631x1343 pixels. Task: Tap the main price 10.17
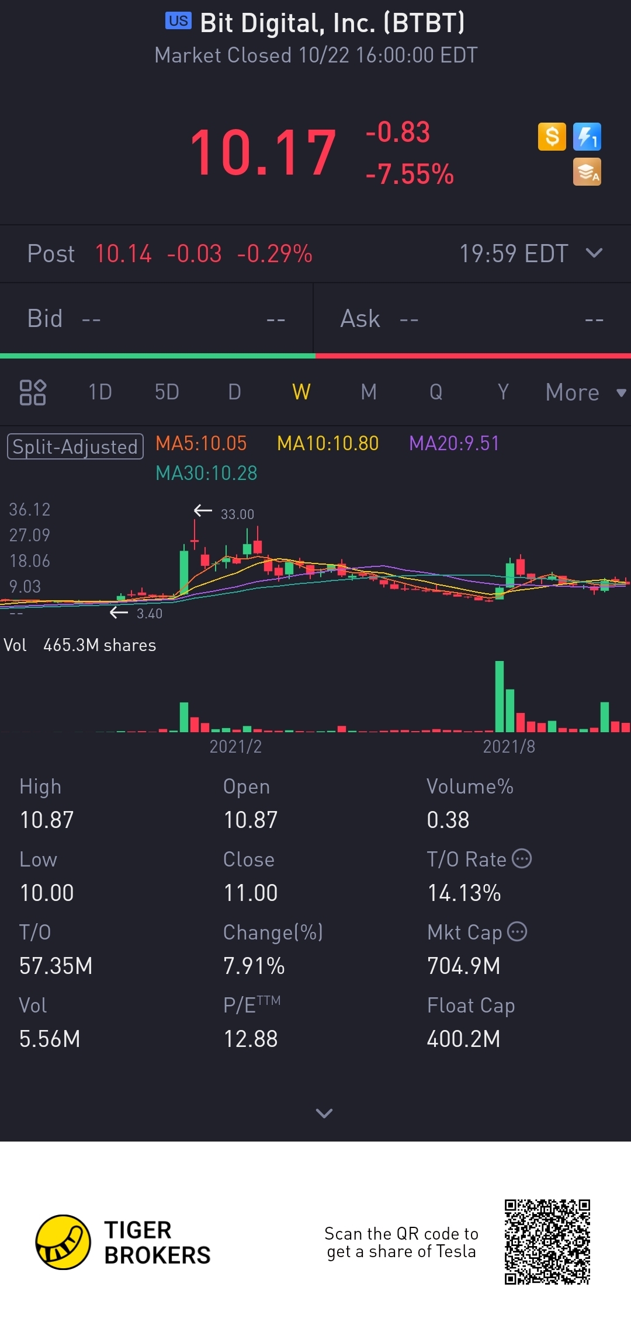tap(263, 152)
